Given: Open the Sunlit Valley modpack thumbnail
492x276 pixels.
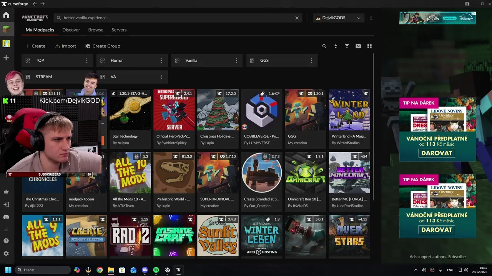Looking at the screenshot, I should [x=218, y=235].
